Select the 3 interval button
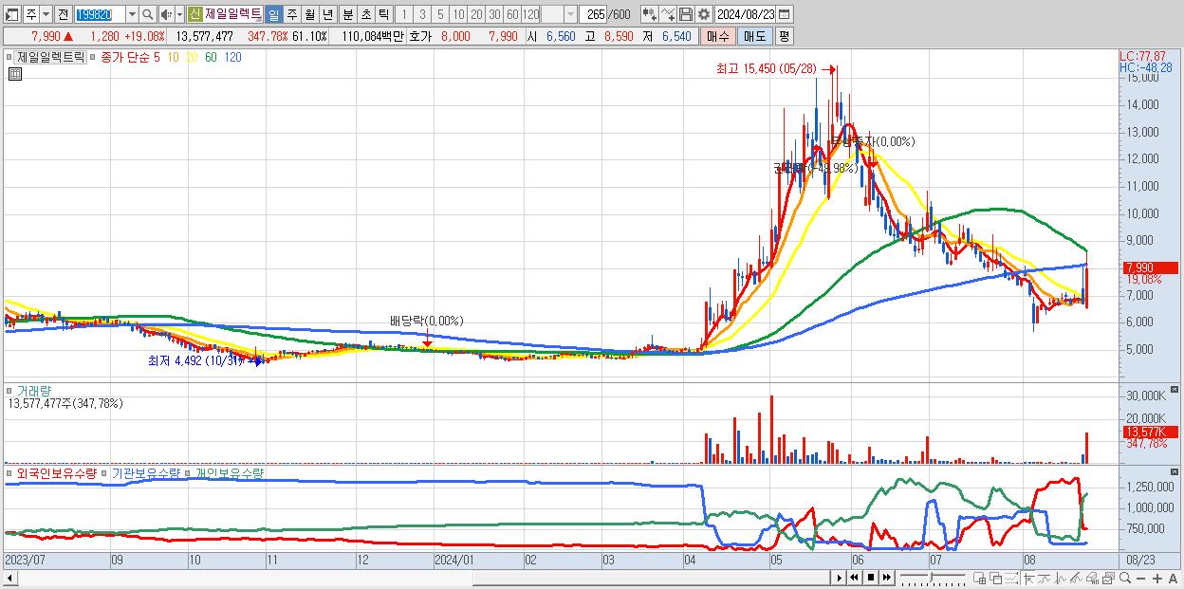Viewport: 1184px width, 589px height. click(x=422, y=14)
